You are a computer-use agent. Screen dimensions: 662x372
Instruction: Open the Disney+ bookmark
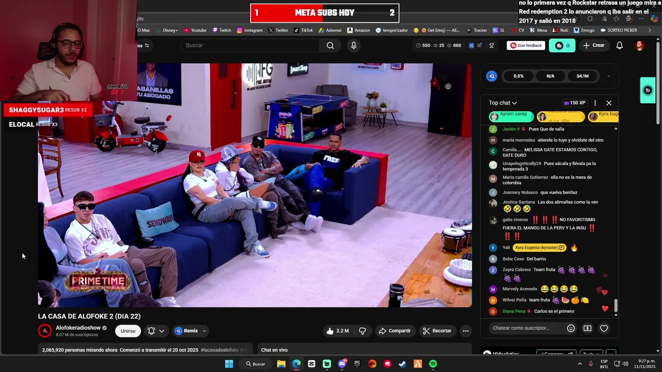pyautogui.click(x=167, y=30)
